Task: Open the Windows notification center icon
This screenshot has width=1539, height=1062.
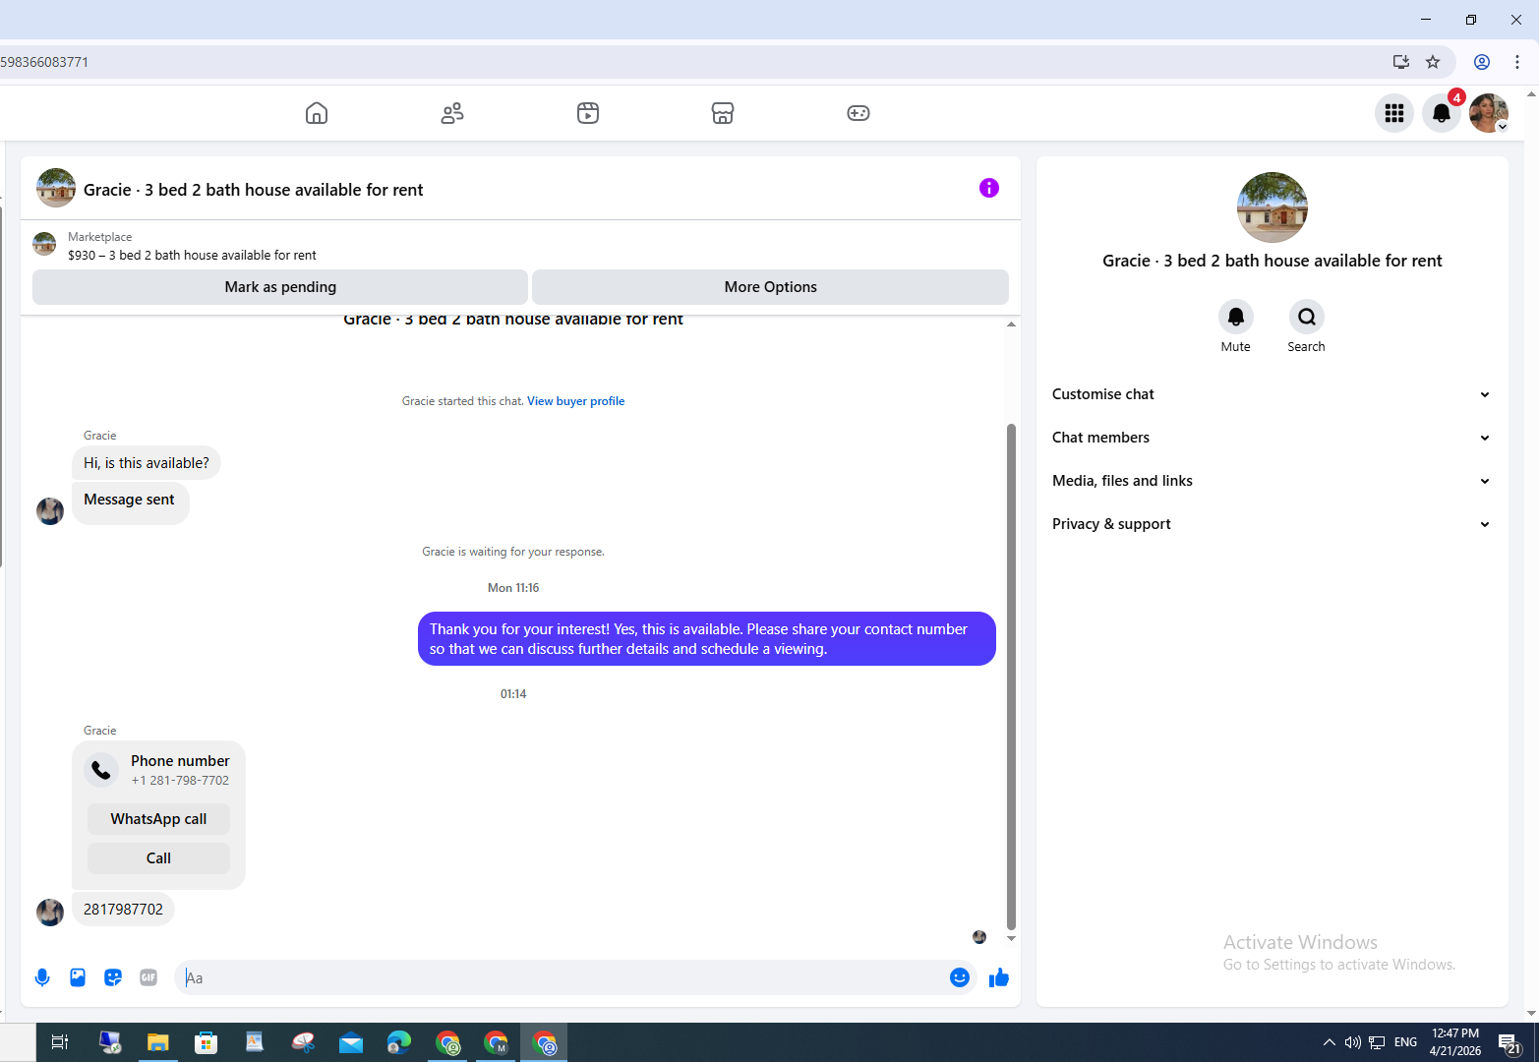Action: pos(1509,1043)
